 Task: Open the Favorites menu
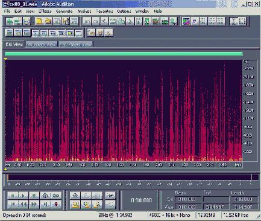tap(104, 11)
